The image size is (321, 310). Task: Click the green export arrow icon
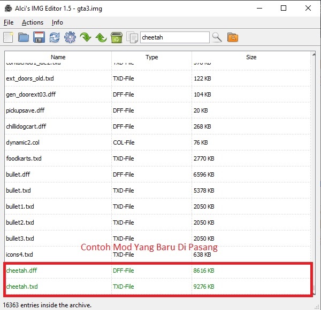[101, 38]
